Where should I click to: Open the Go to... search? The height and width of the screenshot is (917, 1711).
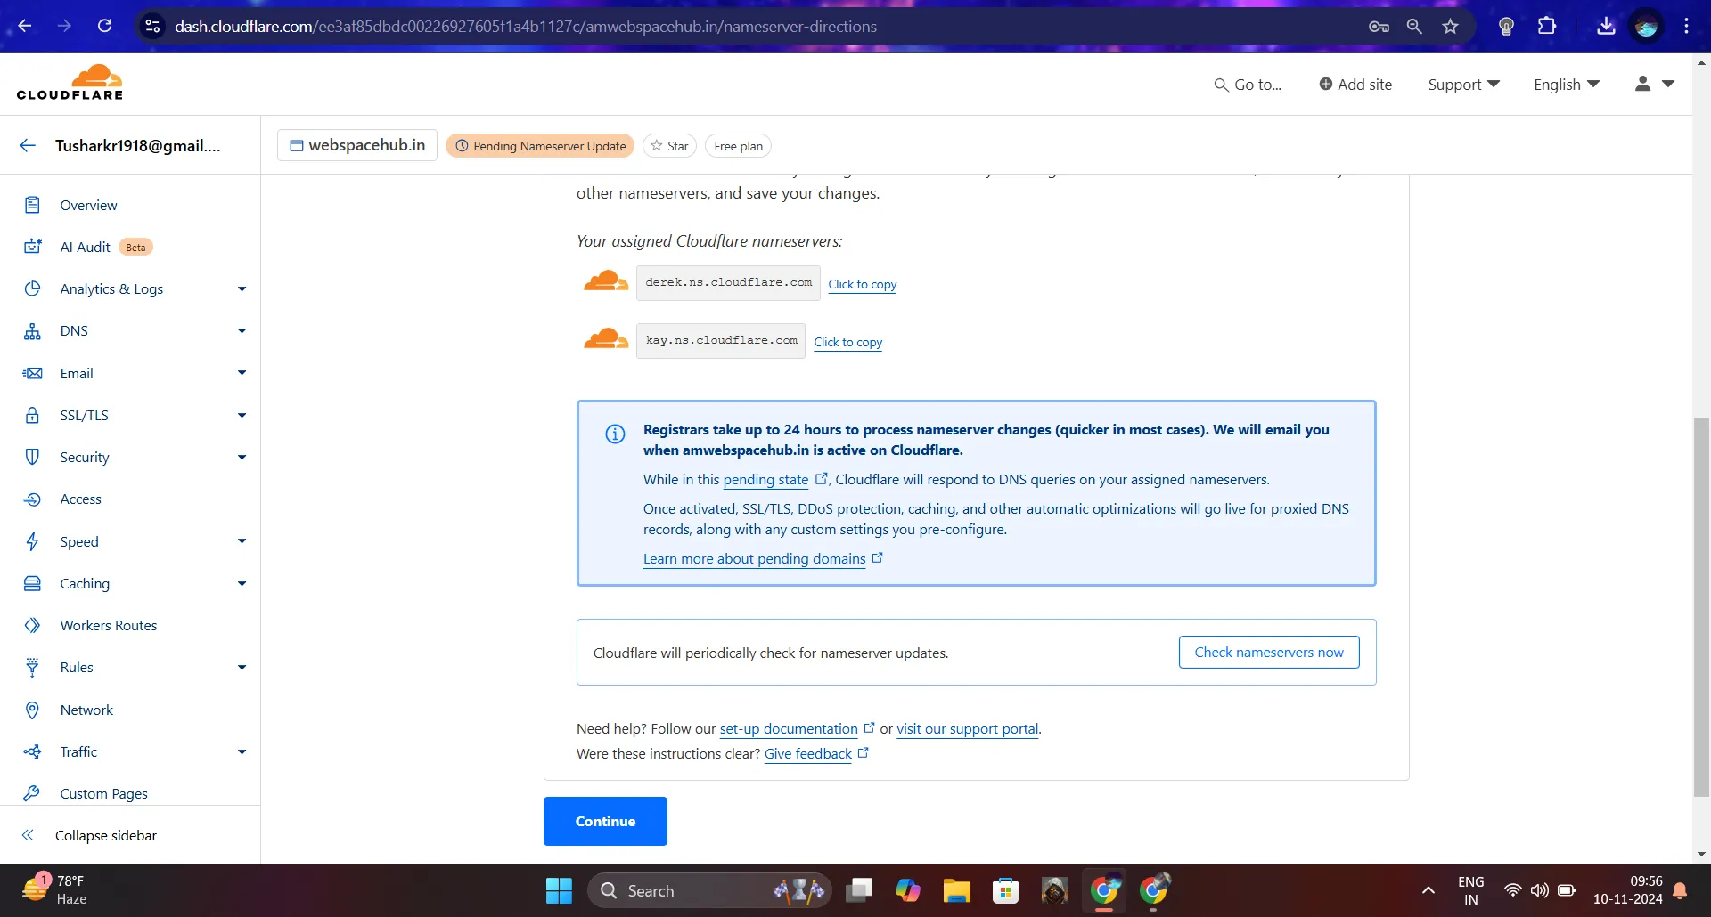[x=1248, y=85]
